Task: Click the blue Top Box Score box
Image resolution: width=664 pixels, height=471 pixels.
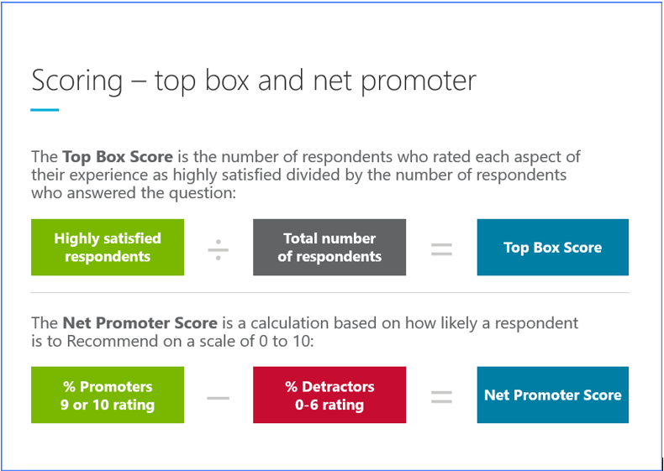Action: [552, 247]
